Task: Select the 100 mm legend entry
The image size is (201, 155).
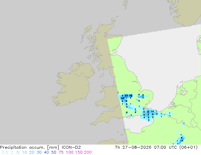Action: pos(70,152)
